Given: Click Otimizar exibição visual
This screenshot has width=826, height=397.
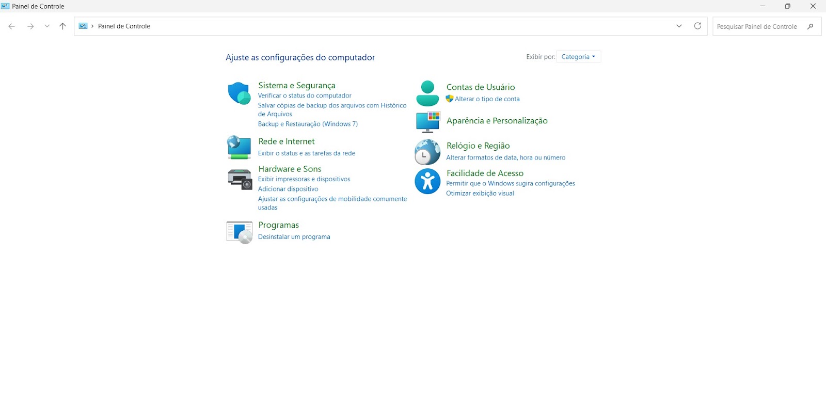Looking at the screenshot, I should click(x=480, y=194).
